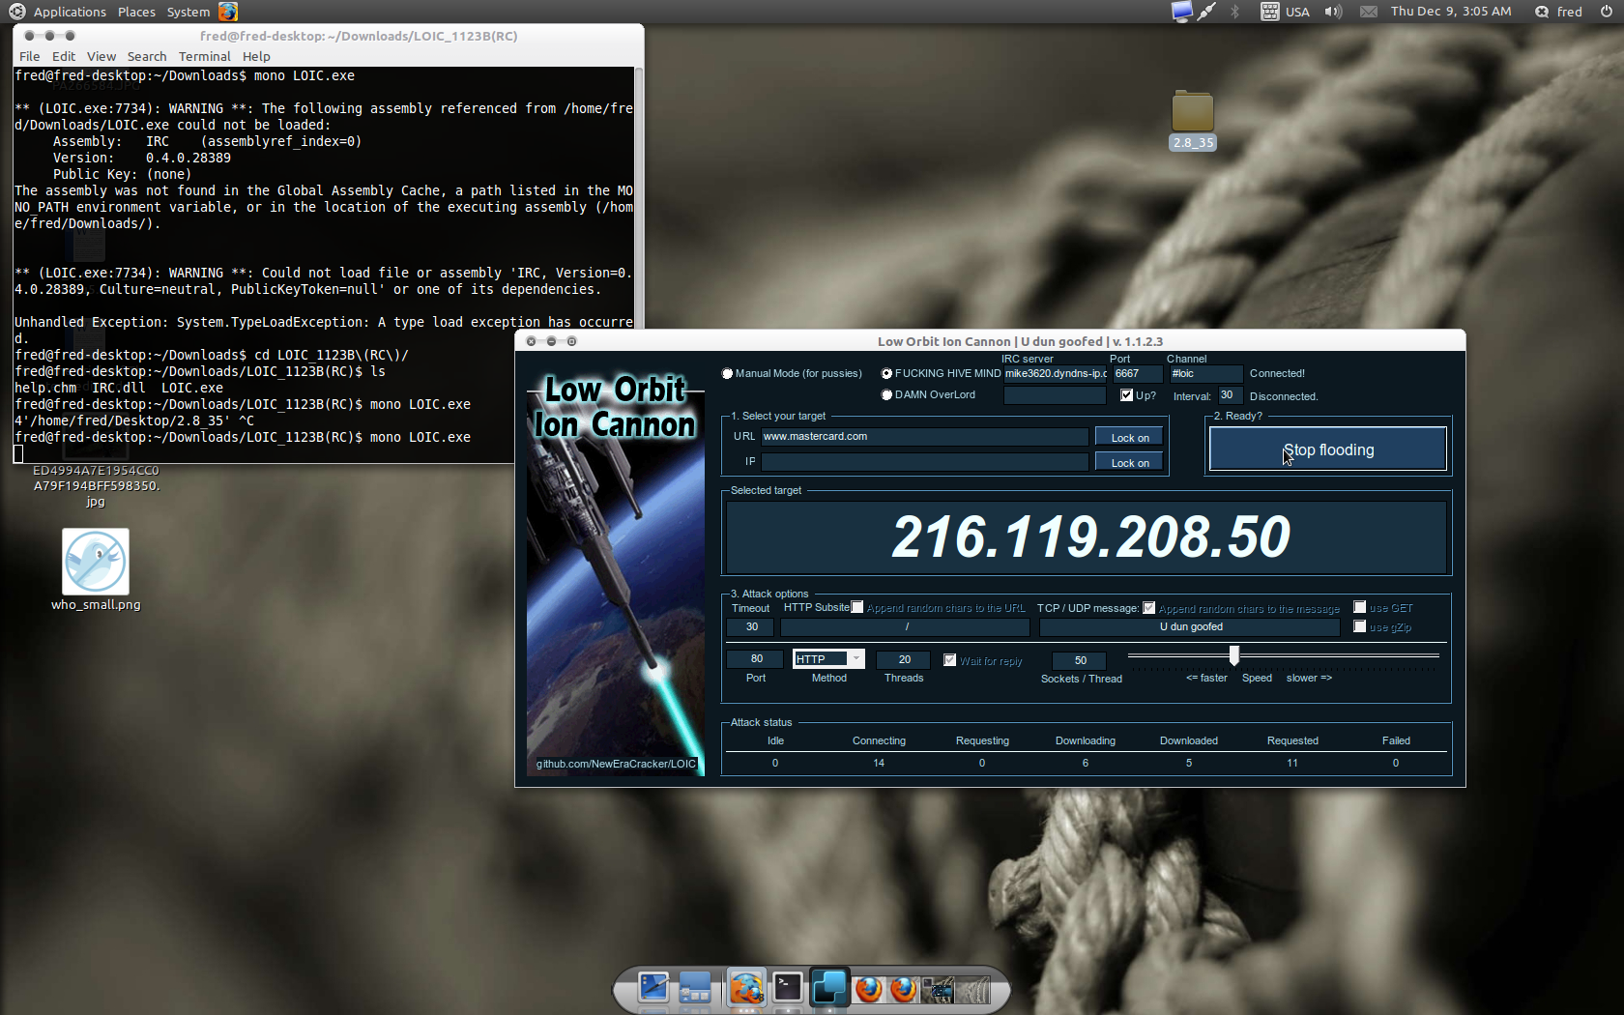Open the Help menu in the terminal window

(x=256, y=56)
